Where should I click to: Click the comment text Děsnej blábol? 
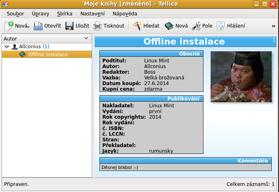pyautogui.click(x=120, y=167)
